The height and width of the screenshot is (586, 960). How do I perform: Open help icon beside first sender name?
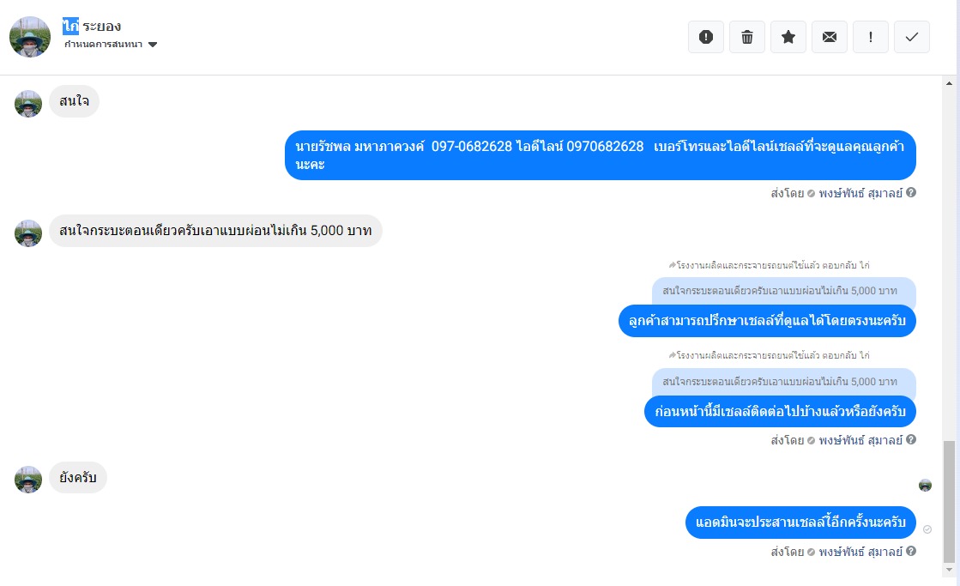point(911,192)
